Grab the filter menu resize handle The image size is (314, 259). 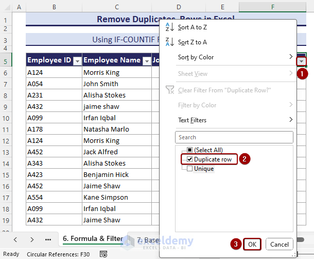(x=294, y=255)
